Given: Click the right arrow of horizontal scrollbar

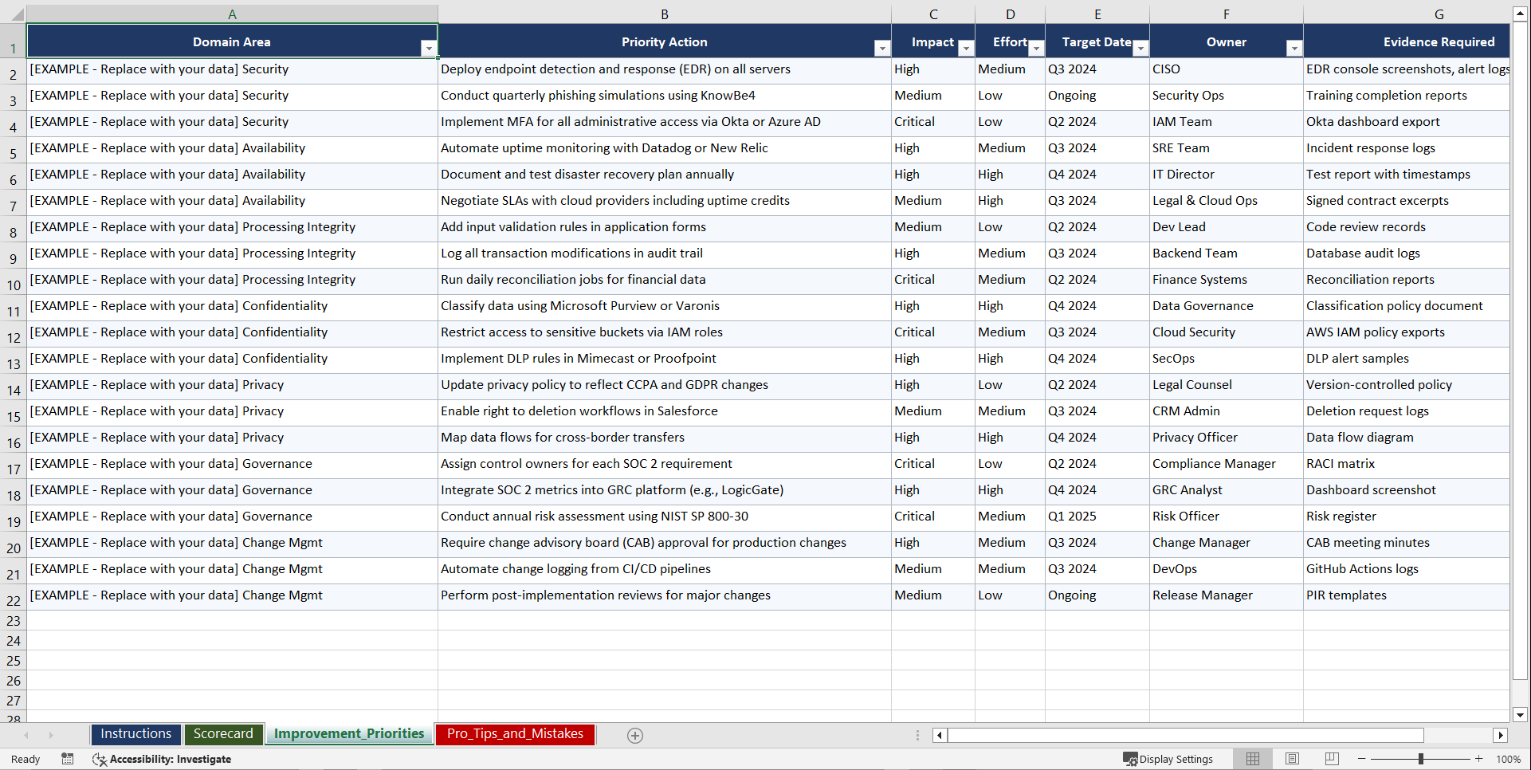Looking at the screenshot, I should point(1501,735).
